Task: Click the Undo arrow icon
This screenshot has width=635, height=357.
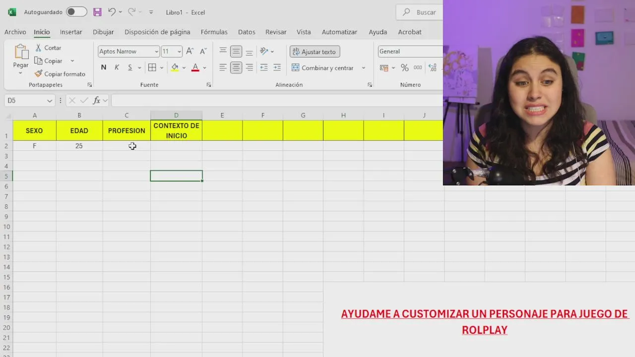Action: pyautogui.click(x=112, y=12)
